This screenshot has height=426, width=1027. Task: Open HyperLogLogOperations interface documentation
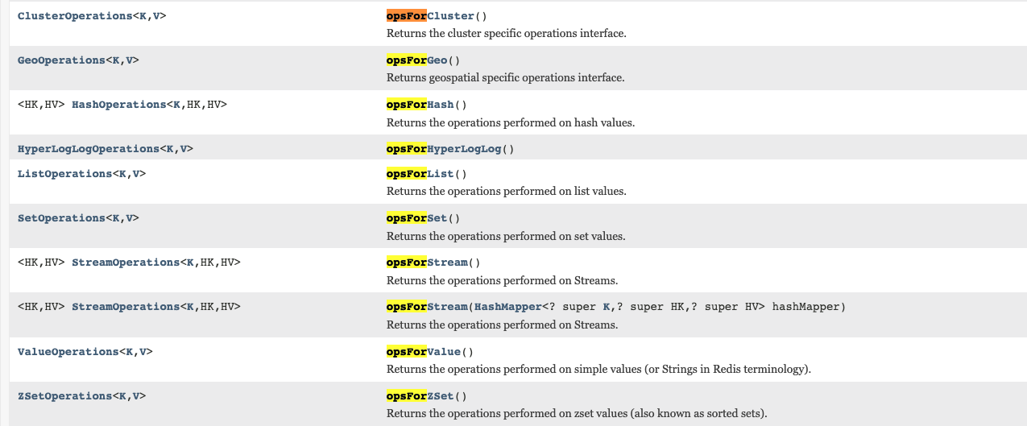pyautogui.click(x=89, y=149)
